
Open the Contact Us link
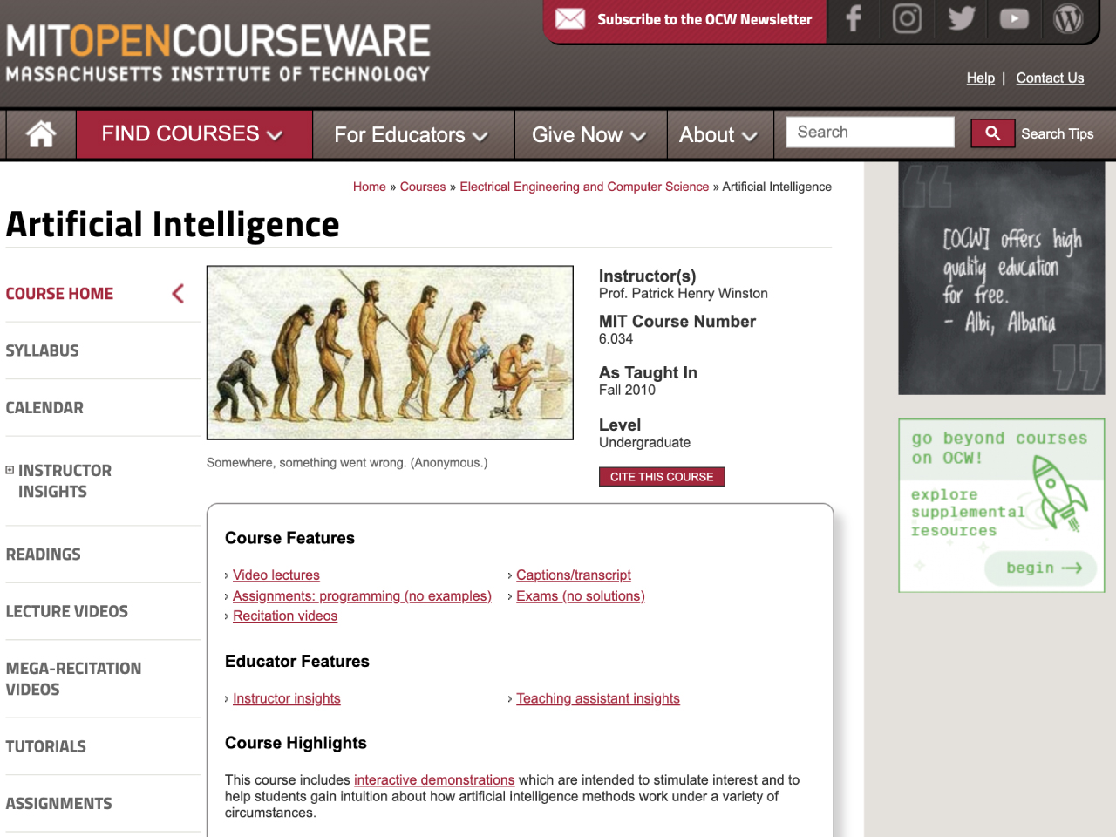point(1050,78)
